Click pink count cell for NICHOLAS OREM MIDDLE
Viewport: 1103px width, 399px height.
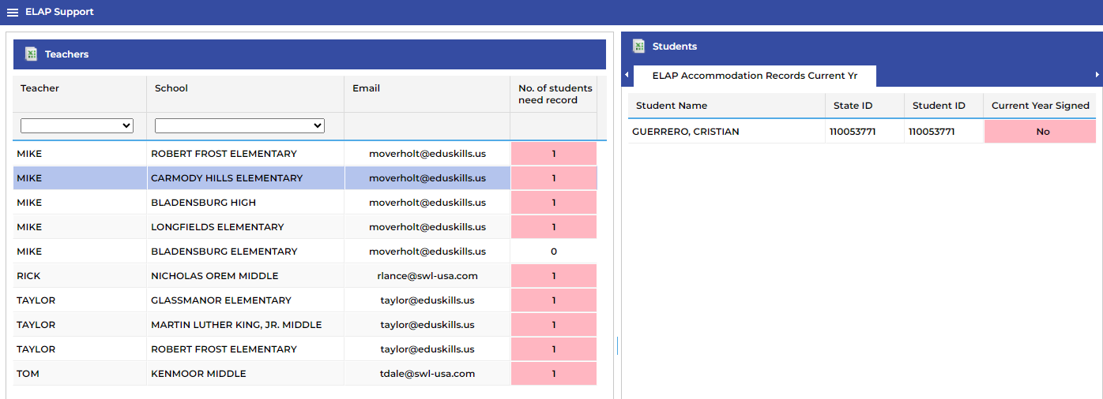(x=554, y=276)
